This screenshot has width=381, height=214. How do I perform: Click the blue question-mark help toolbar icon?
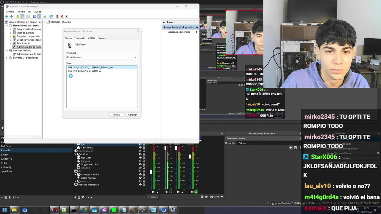pyautogui.click(x=34, y=17)
